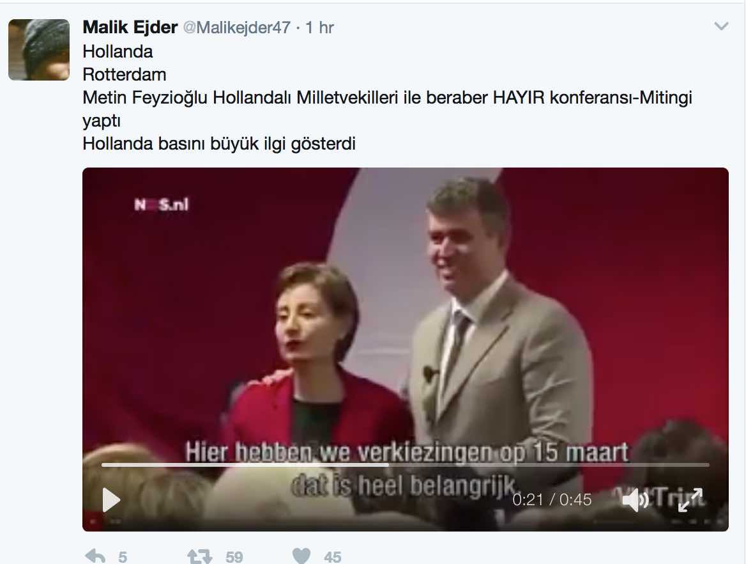Click the 0:21 / 0:45 time display
This screenshot has height=564, width=746.
[552, 499]
